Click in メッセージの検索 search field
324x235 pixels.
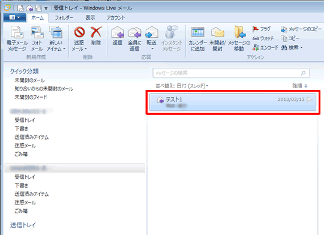(231, 73)
